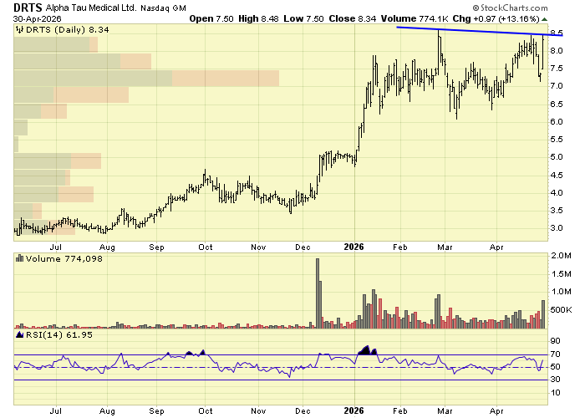585x418 pixels.
Task: Click the blue resistance trendline above the price chart
Action: [480, 31]
